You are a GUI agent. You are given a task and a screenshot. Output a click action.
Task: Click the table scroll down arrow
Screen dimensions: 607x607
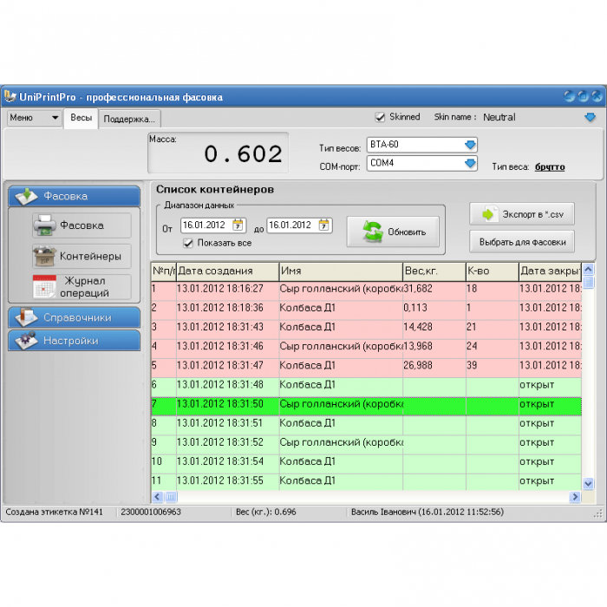coord(589,484)
